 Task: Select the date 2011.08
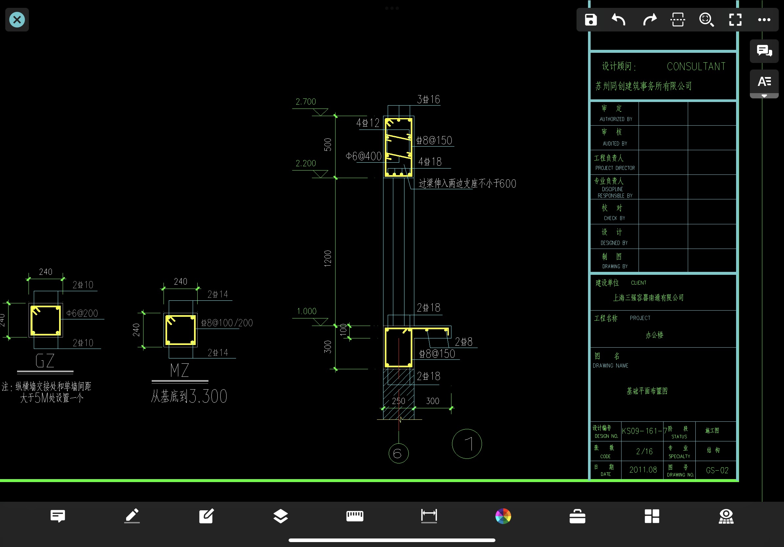point(643,470)
